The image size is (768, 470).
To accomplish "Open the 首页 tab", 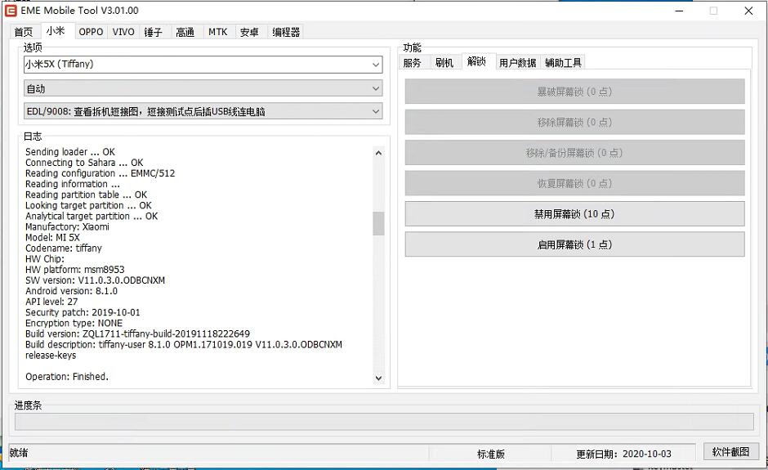I will pos(24,32).
